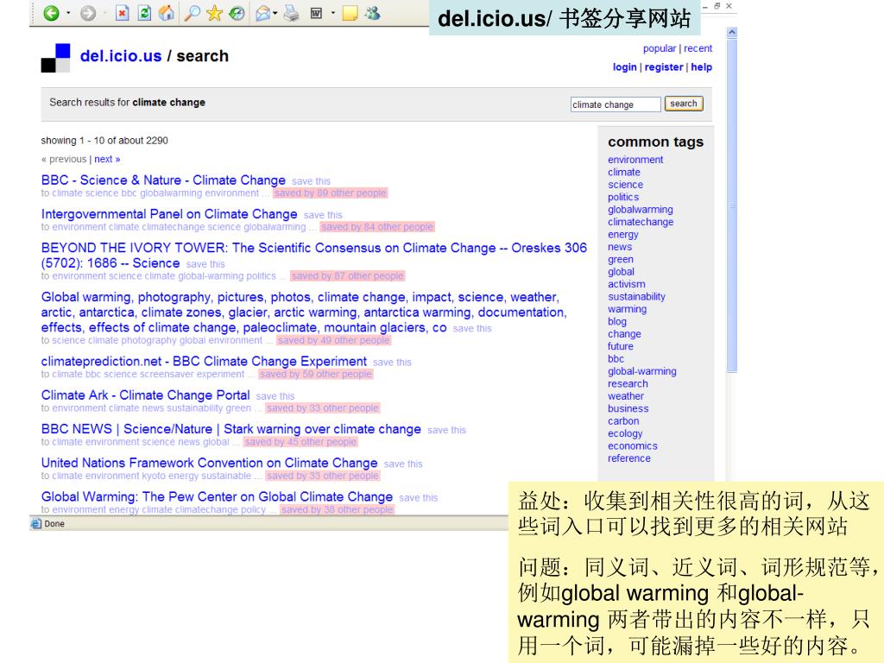
Task: Click the climate change search input field
Action: coord(615,104)
